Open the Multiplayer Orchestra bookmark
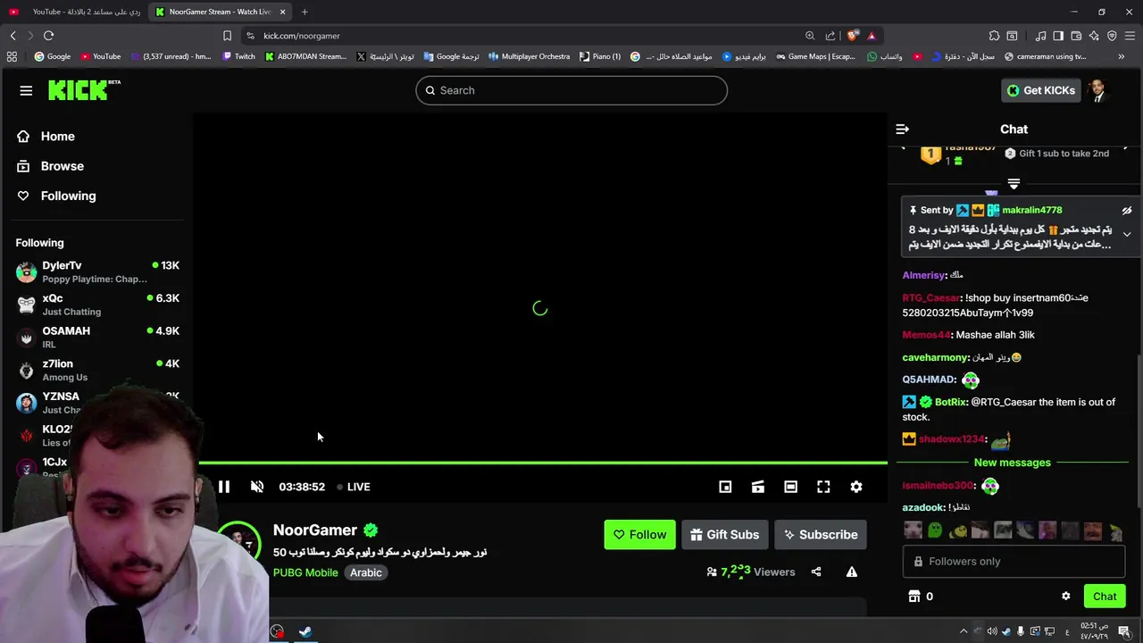 529,56
